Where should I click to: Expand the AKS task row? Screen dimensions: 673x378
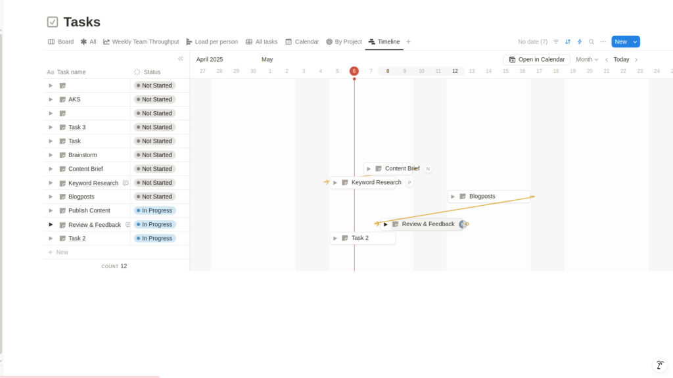pyautogui.click(x=51, y=99)
